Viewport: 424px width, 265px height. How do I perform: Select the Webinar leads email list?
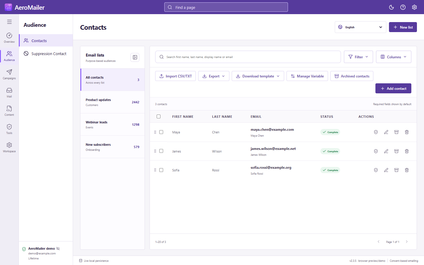tap(112, 125)
